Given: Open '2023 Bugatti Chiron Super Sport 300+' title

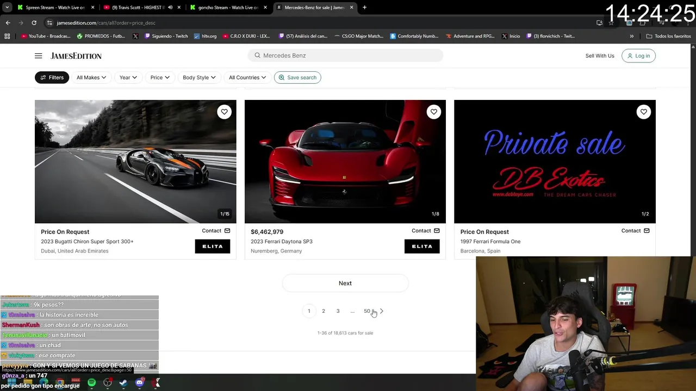Looking at the screenshot, I should (87, 242).
